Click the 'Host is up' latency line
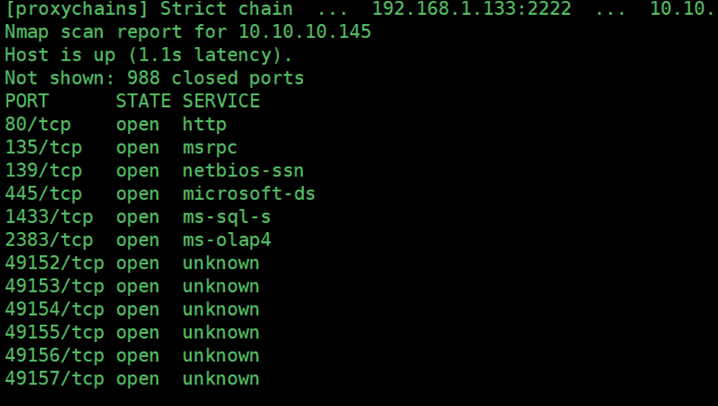 click(149, 55)
